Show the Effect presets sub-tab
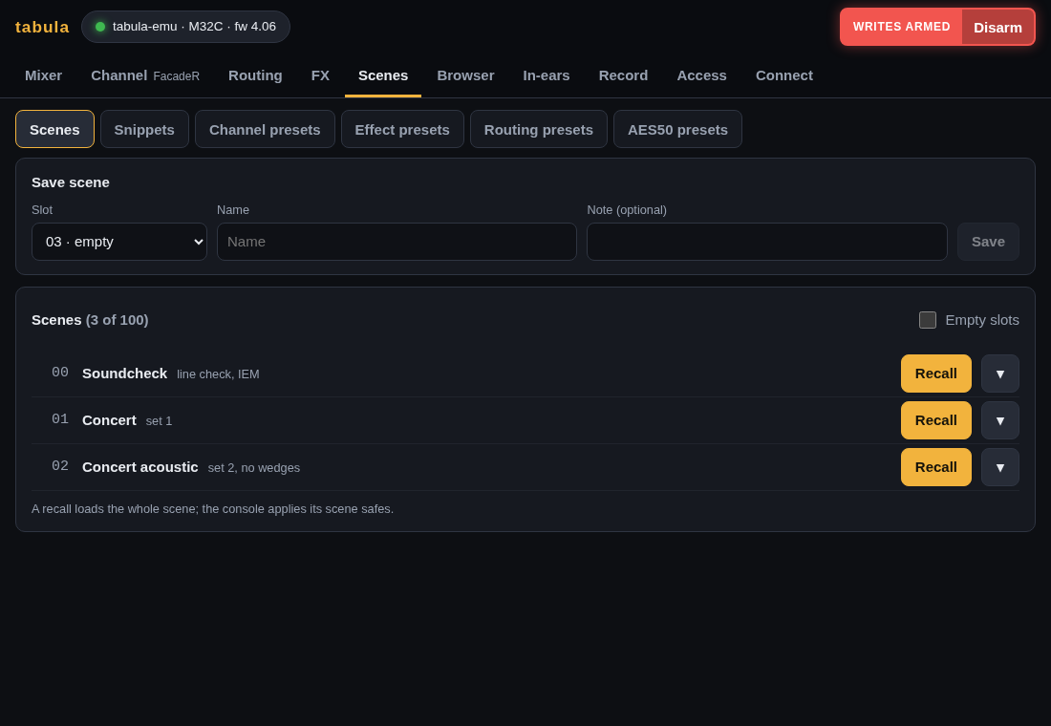 pyautogui.click(x=402, y=129)
